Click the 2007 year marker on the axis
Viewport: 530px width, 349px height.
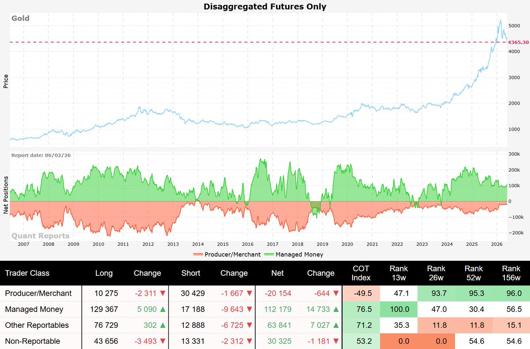(23, 244)
